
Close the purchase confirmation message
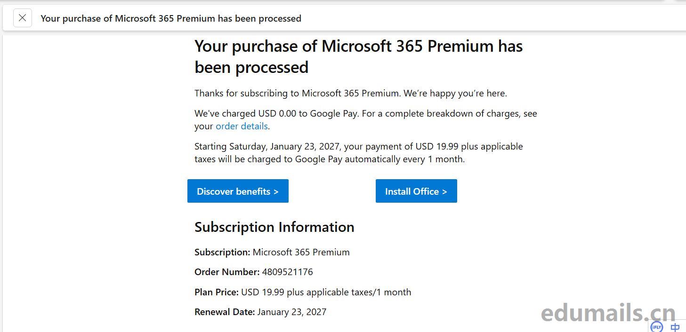(22, 18)
